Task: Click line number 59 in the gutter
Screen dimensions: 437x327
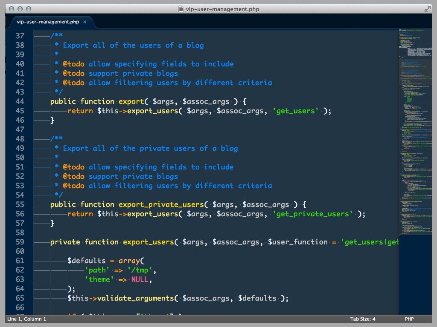Action: click(20, 242)
